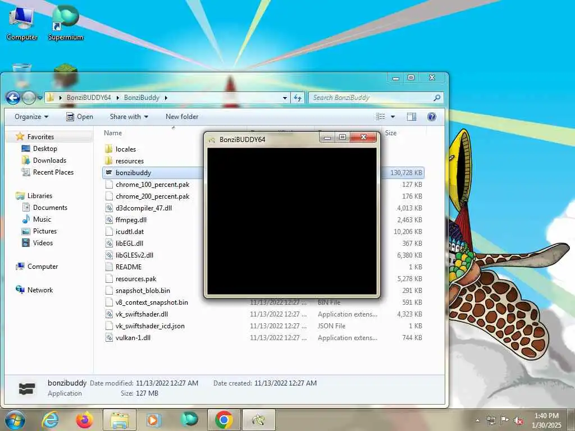Open Google Chrome from taskbar
Image resolution: width=575 pixels, height=431 pixels.
point(223,420)
